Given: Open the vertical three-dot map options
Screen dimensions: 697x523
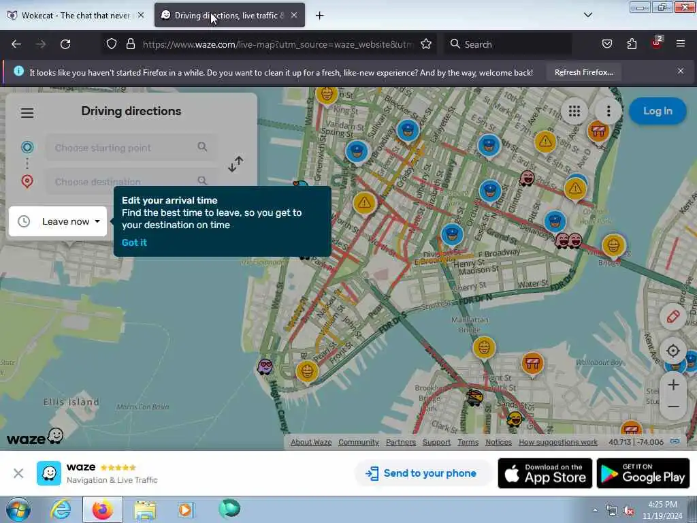Looking at the screenshot, I should tap(608, 111).
